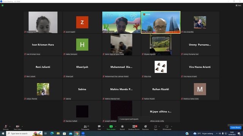Click the Vira Hasna Arianti tile name
Viewport: 243px width, 136px height.
(x=200, y=67)
